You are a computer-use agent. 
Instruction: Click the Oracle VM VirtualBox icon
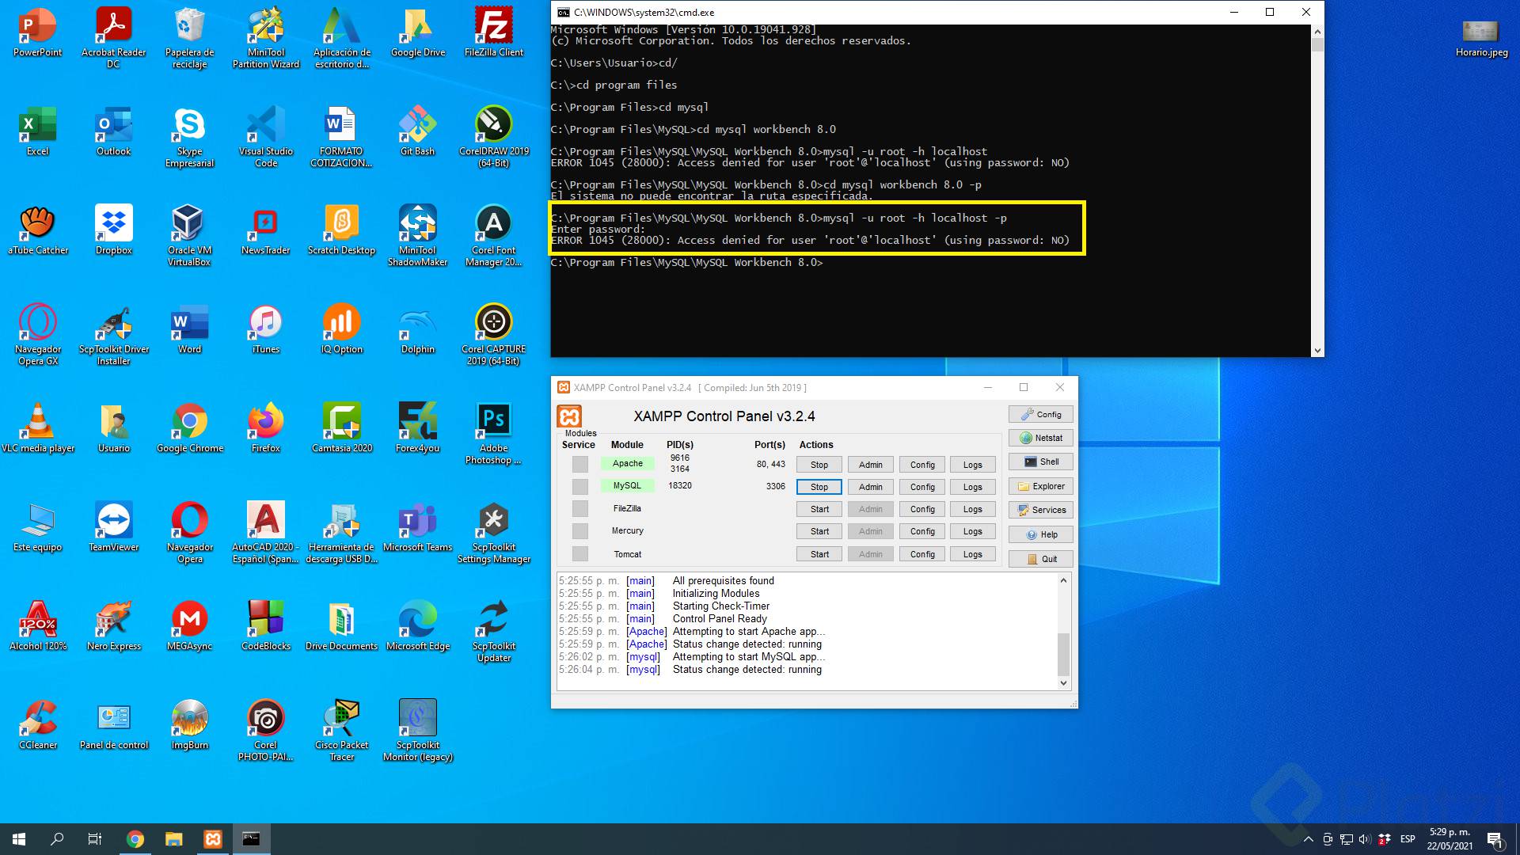coord(189,236)
